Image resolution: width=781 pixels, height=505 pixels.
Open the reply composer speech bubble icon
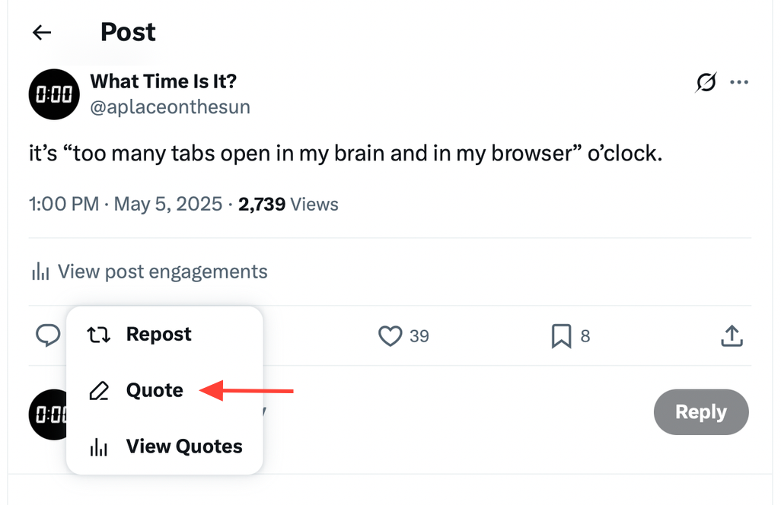click(x=48, y=335)
